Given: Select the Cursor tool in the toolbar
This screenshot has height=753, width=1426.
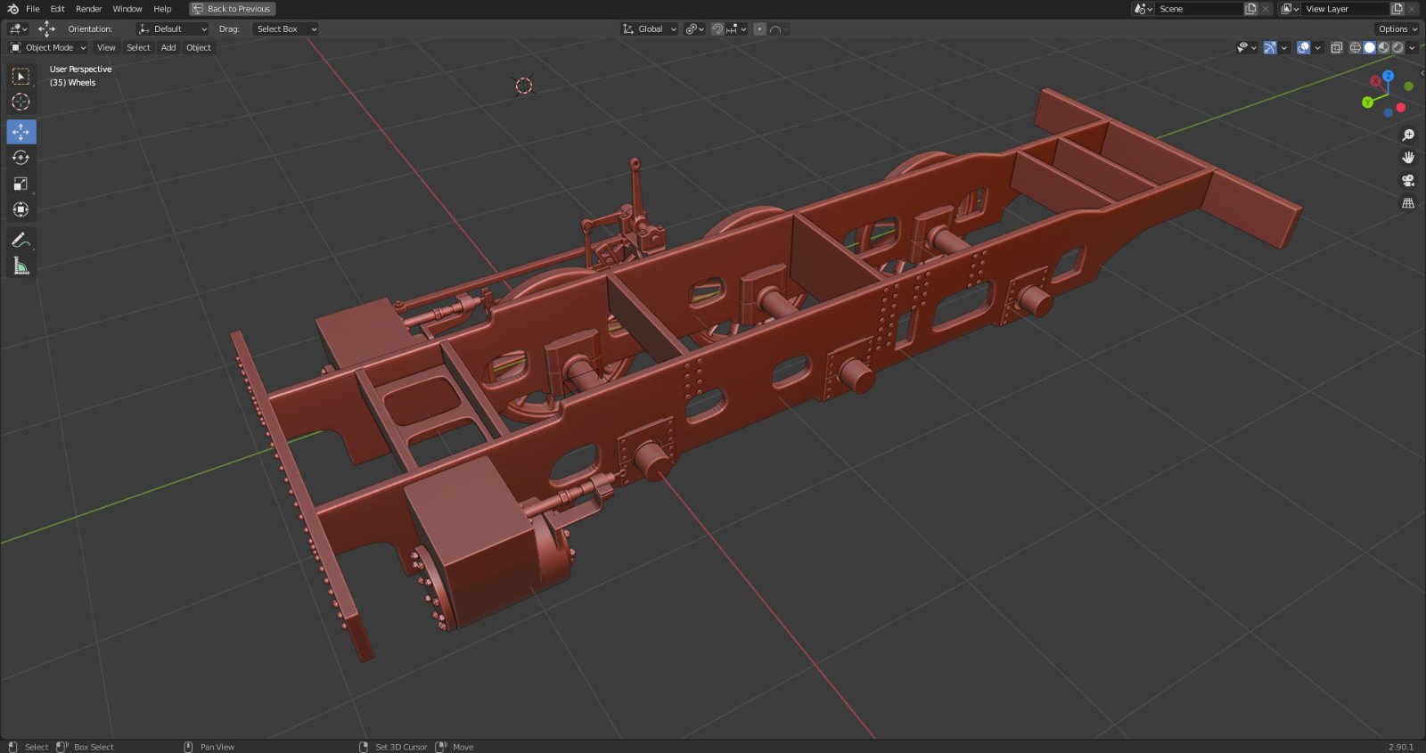Looking at the screenshot, I should pos(20,102).
